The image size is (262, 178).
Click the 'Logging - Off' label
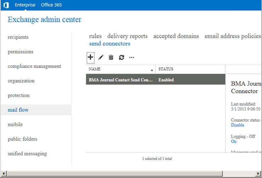pos(243,137)
